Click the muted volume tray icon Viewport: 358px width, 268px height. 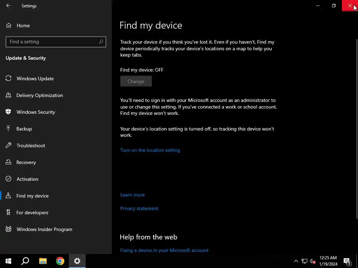(x=313, y=261)
